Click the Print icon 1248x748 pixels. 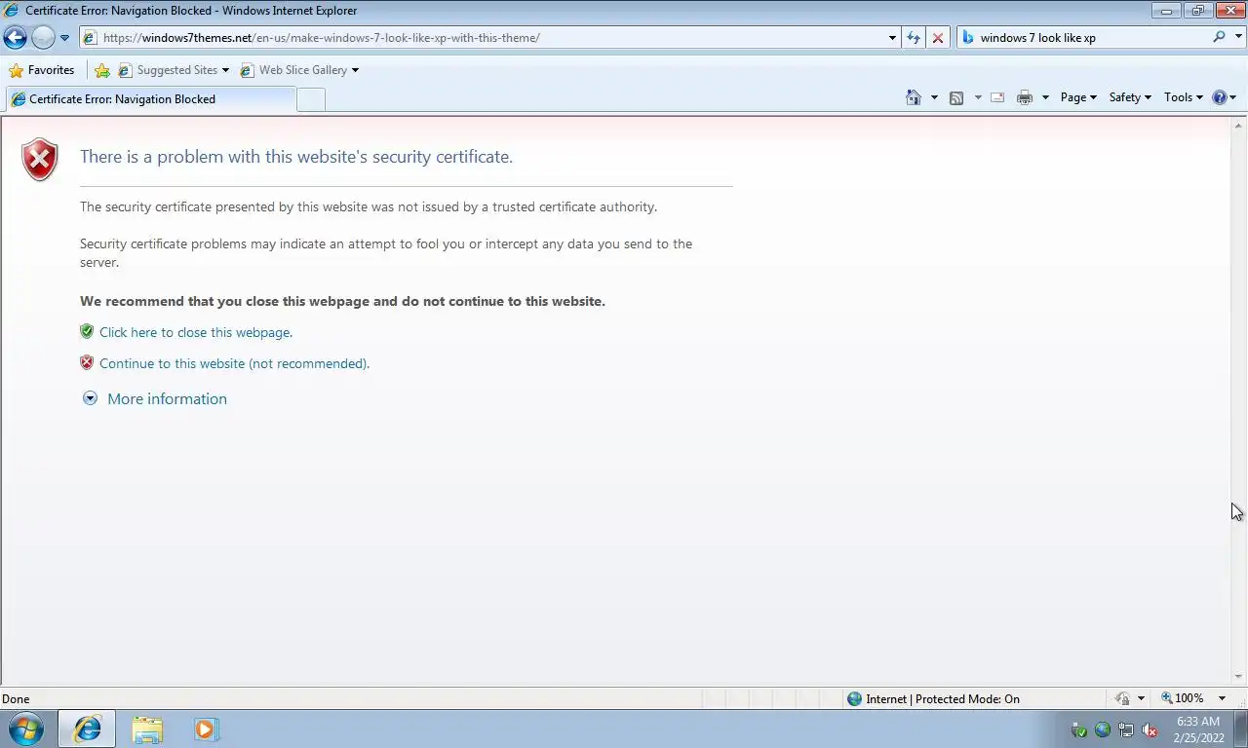1024,97
